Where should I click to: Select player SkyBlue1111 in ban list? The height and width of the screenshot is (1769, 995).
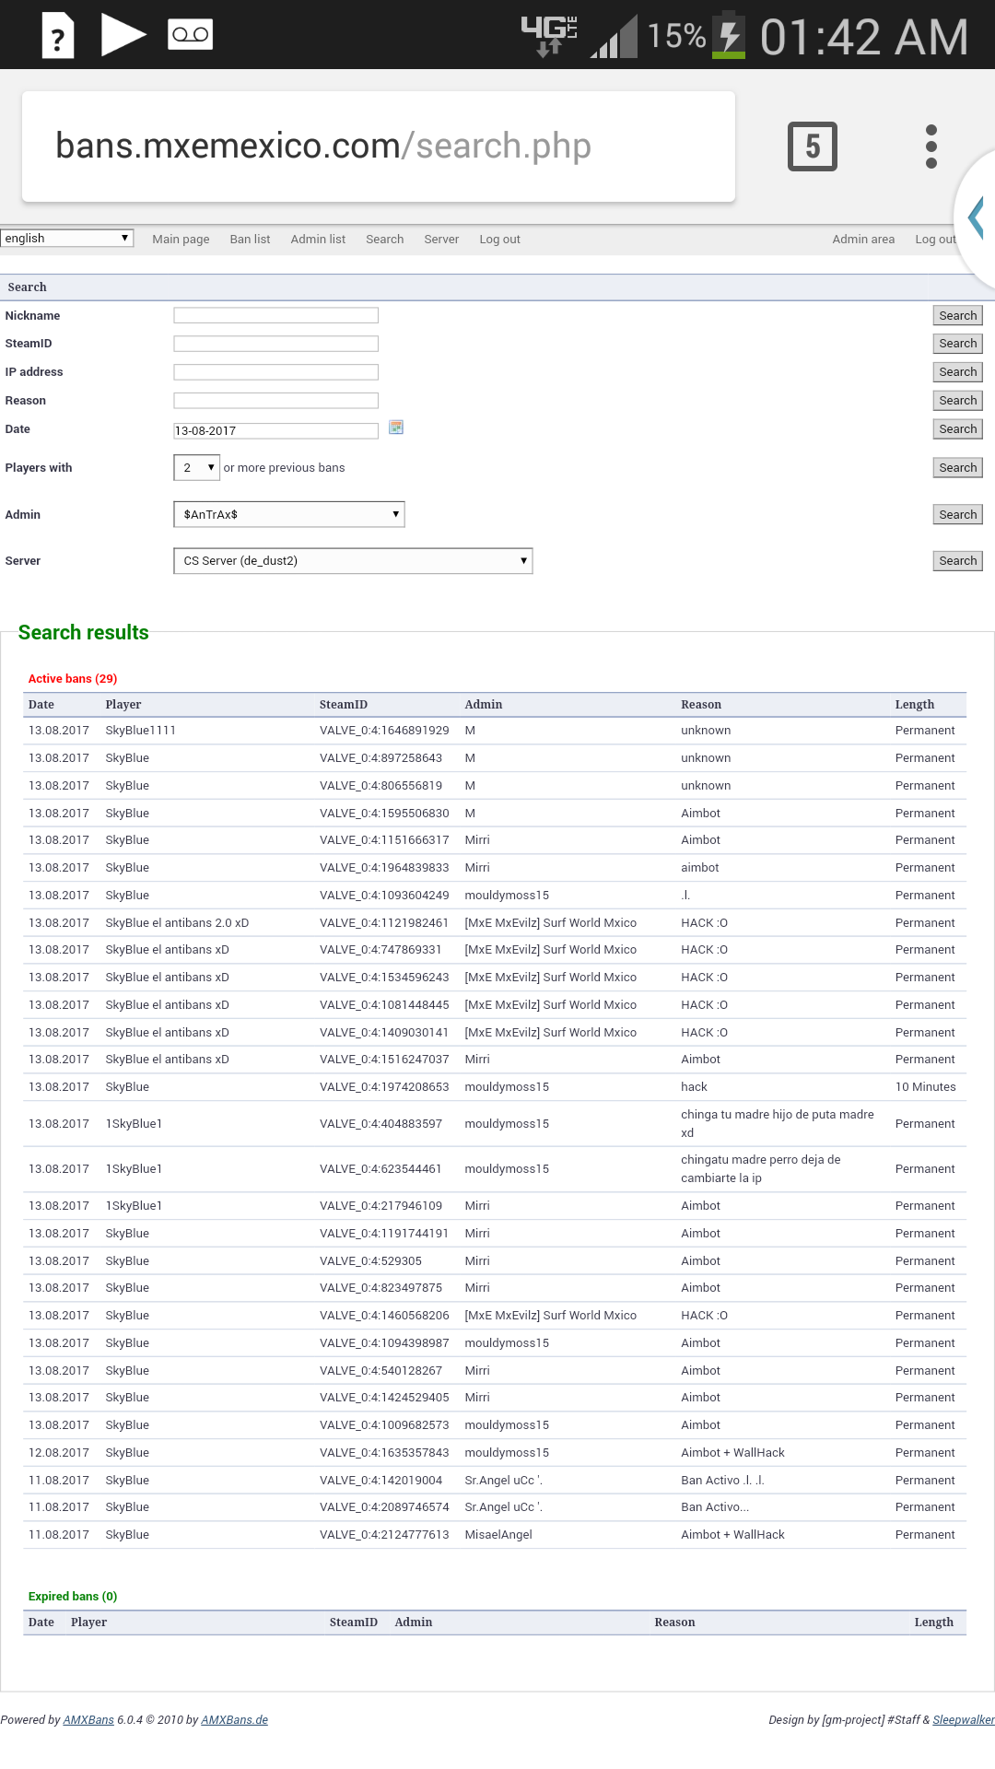(x=140, y=731)
